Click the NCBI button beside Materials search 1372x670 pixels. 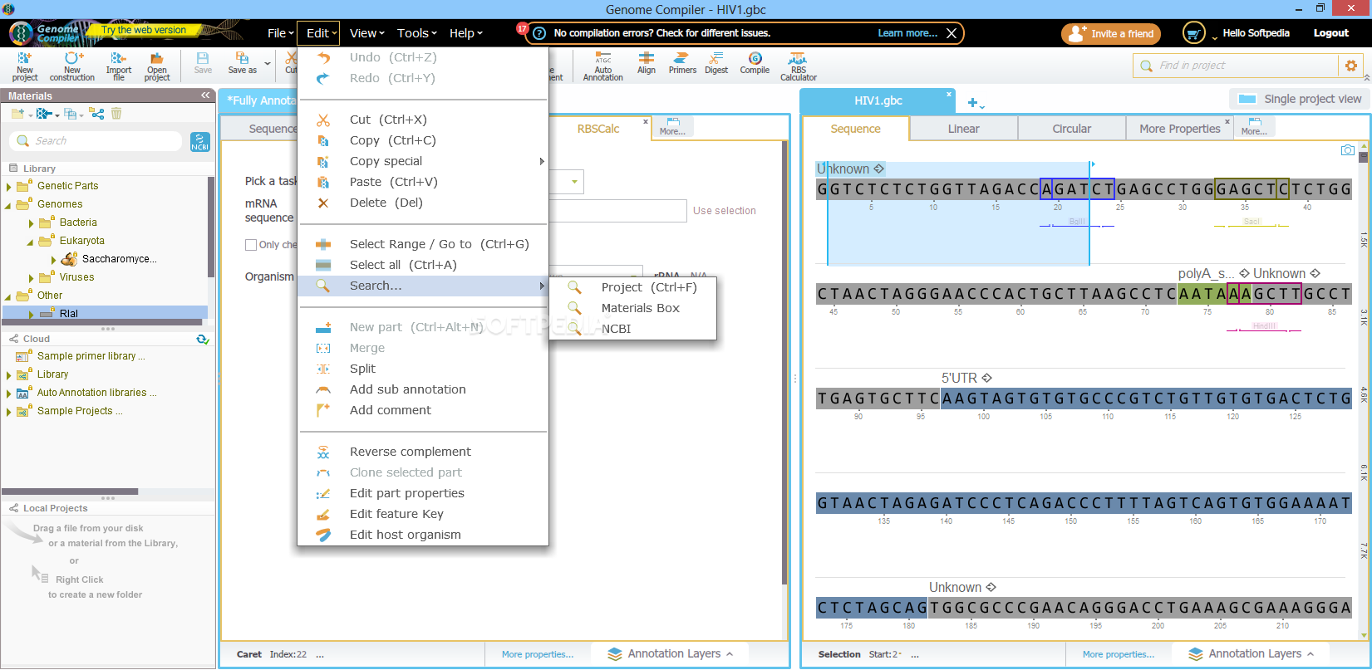(200, 142)
